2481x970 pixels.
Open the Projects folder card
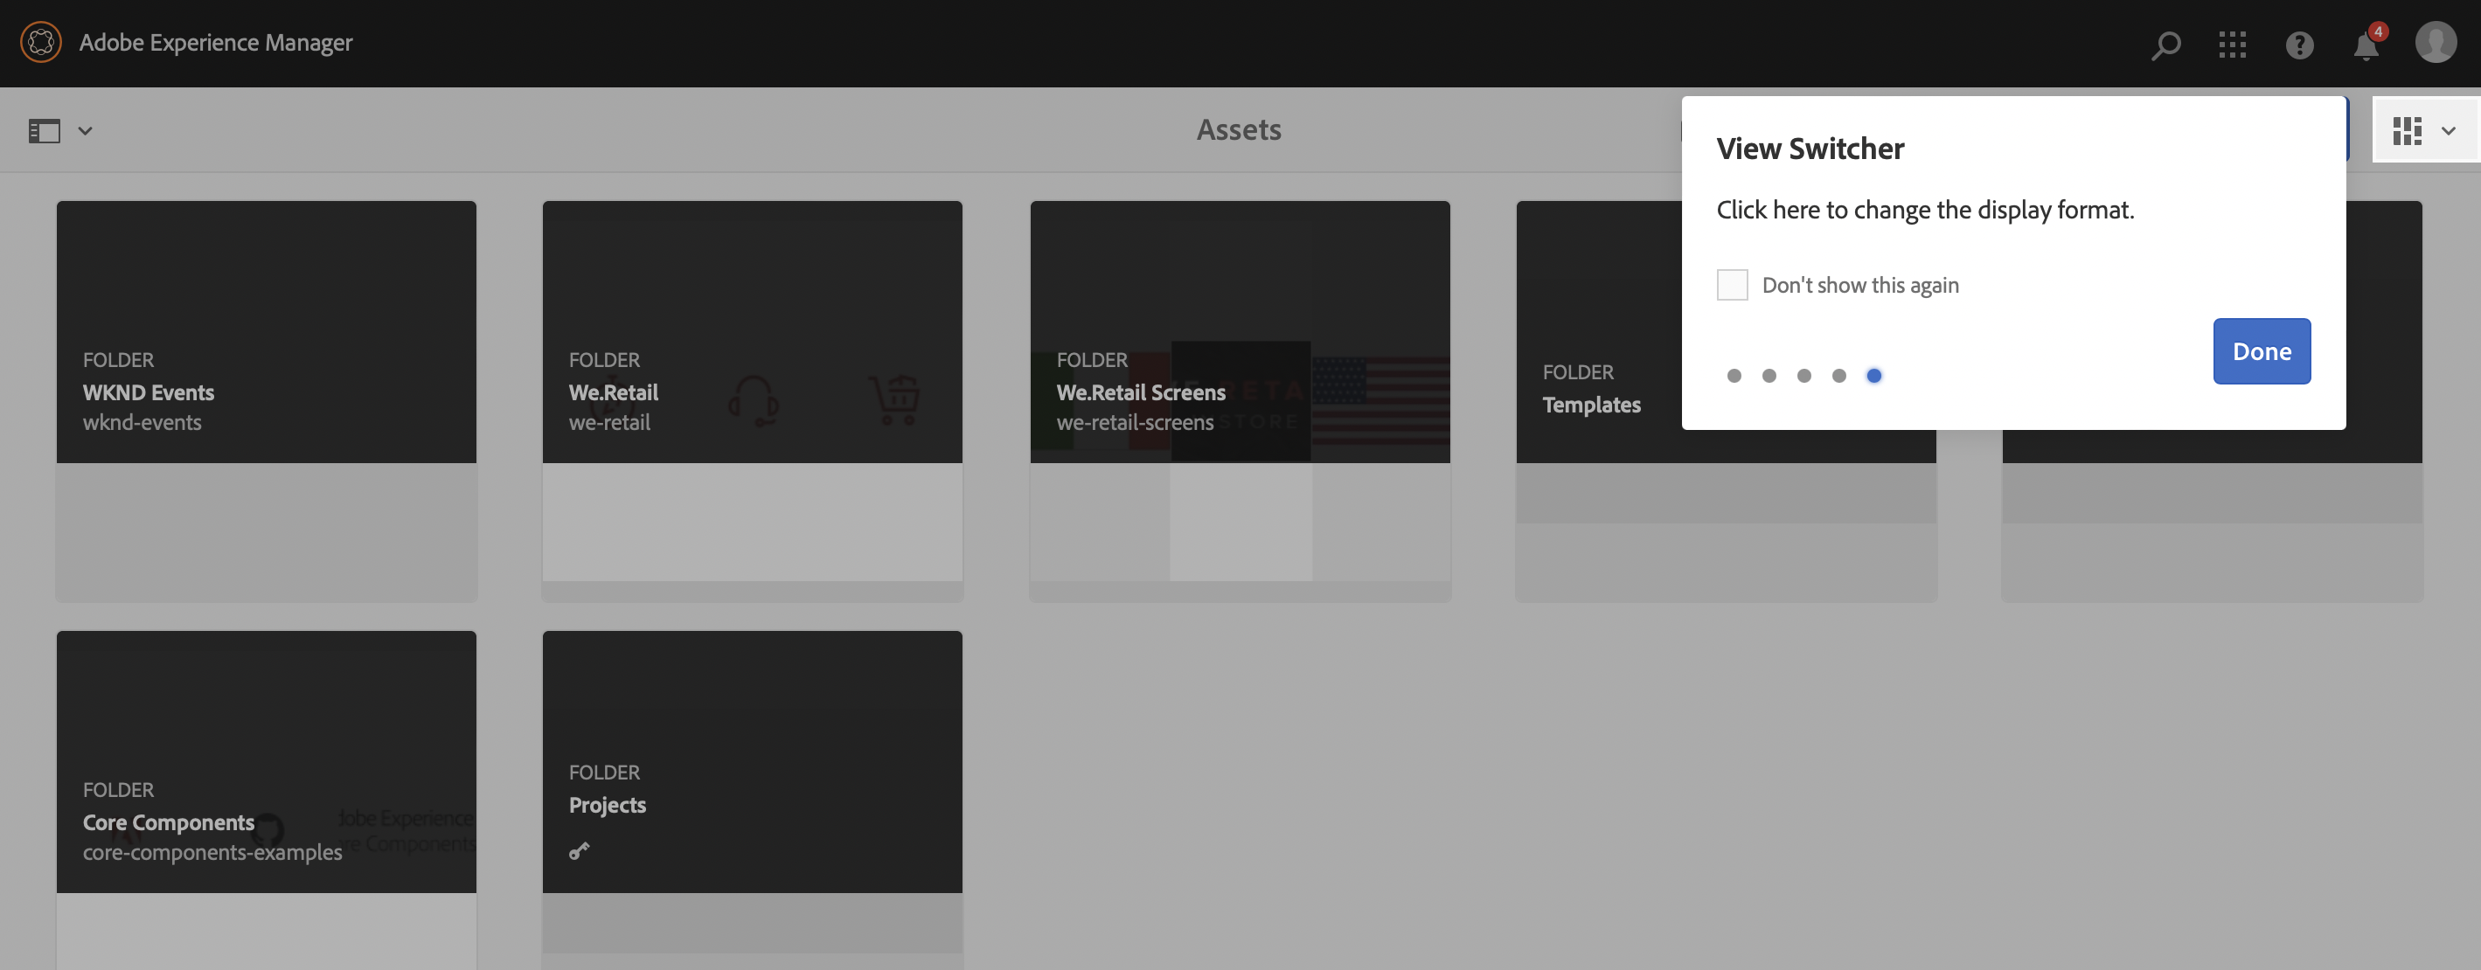[x=751, y=799]
